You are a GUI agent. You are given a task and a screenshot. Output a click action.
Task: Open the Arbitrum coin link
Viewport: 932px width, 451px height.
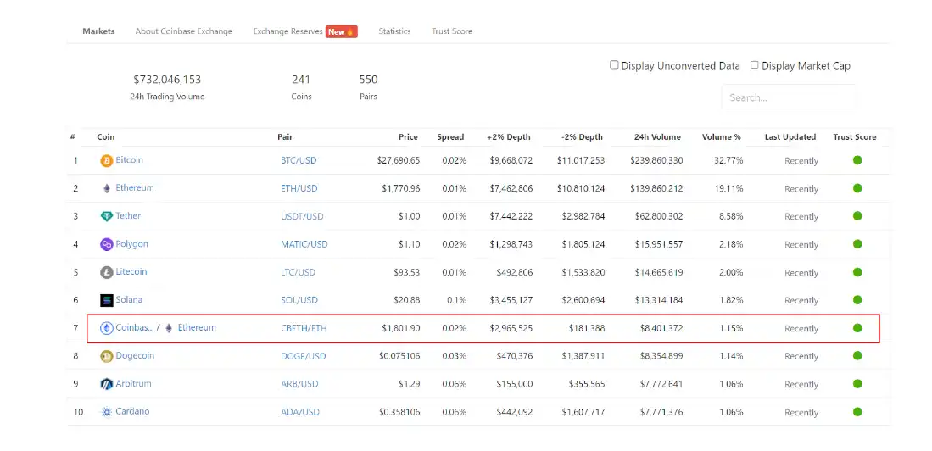pyautogui.click(x=133, y=383)
